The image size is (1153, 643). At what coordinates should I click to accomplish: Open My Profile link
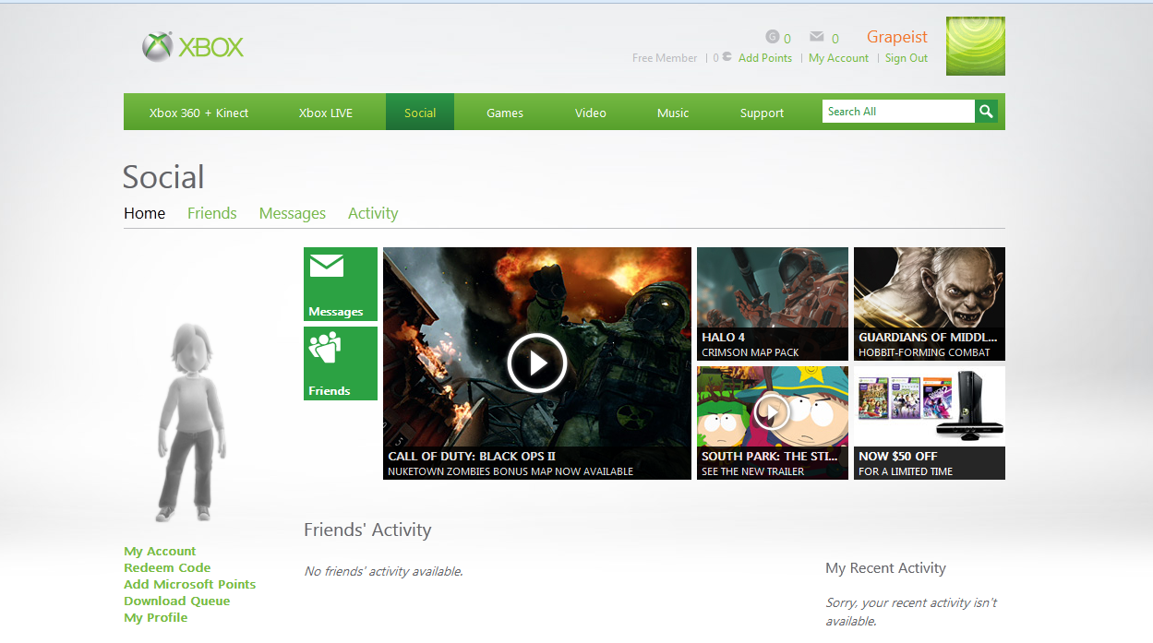tap(156, 618)
